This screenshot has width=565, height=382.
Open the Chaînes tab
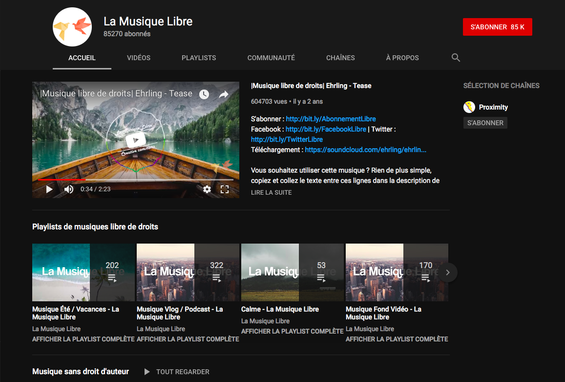[340, 58]
